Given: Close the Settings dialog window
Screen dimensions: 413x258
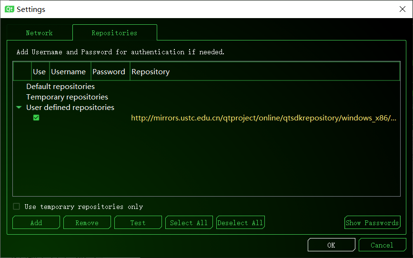Looking at the screenshot, I should 402,9.
